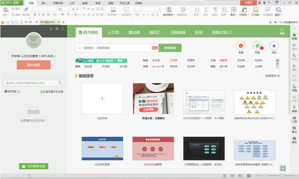
Task: Select the 兑换商城 navigation tab
Action: 178,32
